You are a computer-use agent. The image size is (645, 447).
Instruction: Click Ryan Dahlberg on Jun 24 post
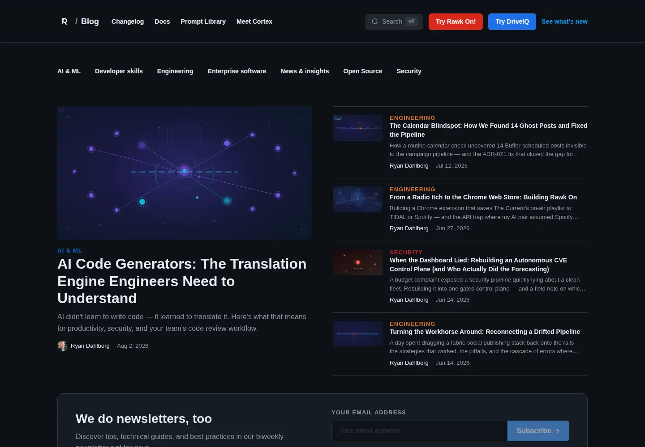[x=409, y=300]
